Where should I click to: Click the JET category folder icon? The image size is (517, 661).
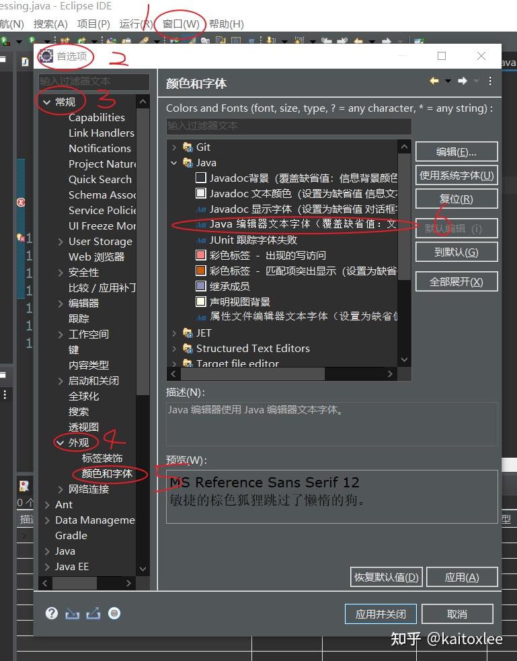coord(188,333)
